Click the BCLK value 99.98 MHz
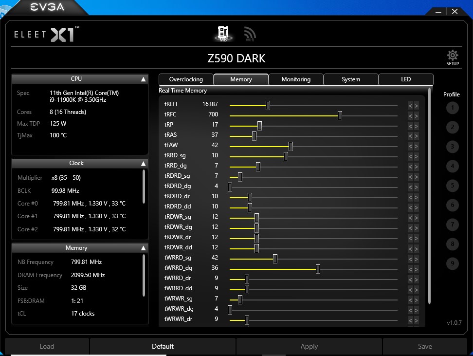The width and height of the screenshot is (473, 356). point(65,191)
